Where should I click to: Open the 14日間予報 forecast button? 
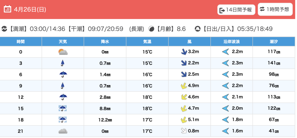pos(236,10)
